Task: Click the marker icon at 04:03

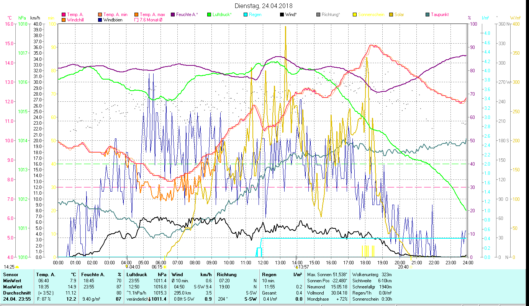Action: 127,267
